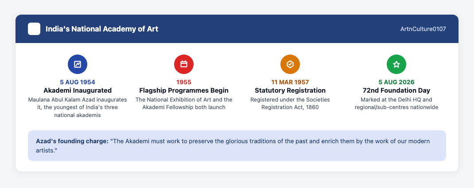Select the Delhi HQ regional centres description
The width and height of the screenshot is (474, 188).
396,104
